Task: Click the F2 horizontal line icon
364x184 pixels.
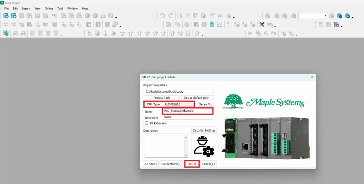Action: [122, 33]
